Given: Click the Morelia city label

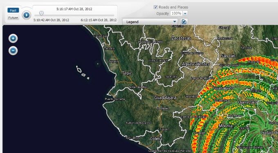Looking at the screenshot, I should coord(226,126).
